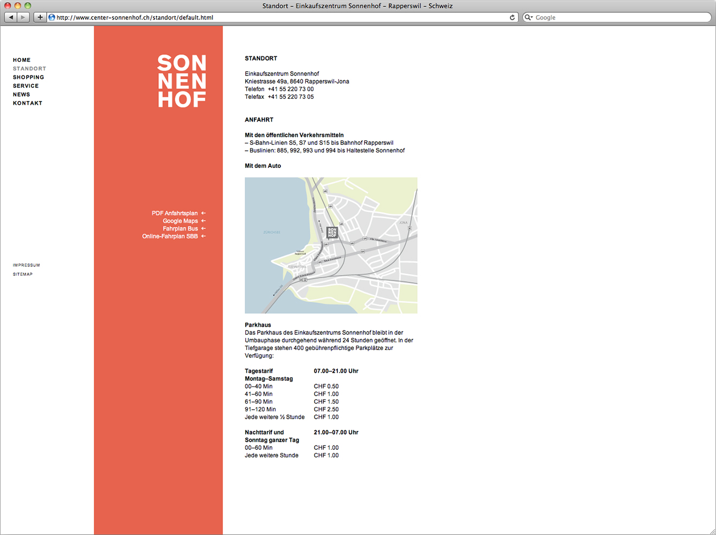Open the HOME navigation item
Viewport: 716px width, 535px height.
tap(22, 60)
